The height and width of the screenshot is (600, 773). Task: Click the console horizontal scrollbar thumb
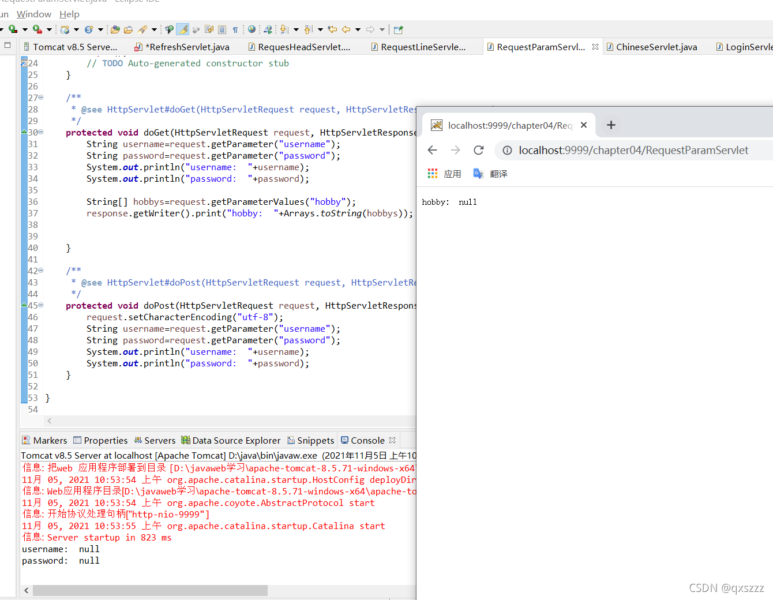pos(150,590)
